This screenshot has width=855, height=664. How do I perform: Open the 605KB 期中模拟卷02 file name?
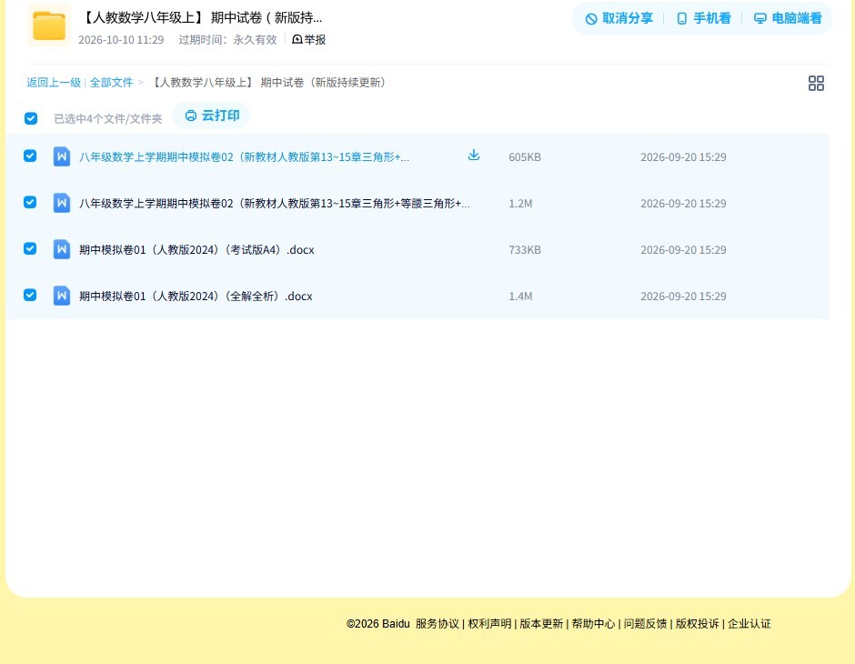244,157
